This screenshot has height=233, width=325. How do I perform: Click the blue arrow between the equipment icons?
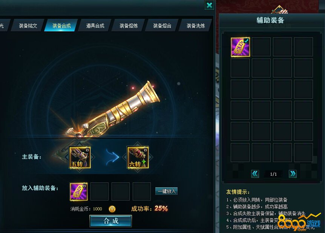[113, 157]
